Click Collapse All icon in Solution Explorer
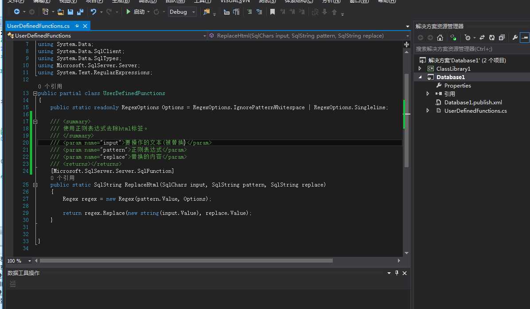 (x=502, y=38)
